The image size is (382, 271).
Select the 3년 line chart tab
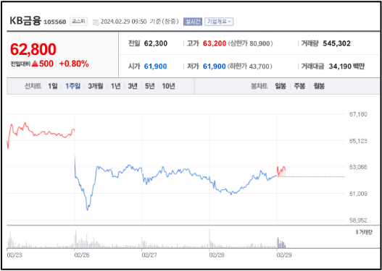[x=133, y=86]
